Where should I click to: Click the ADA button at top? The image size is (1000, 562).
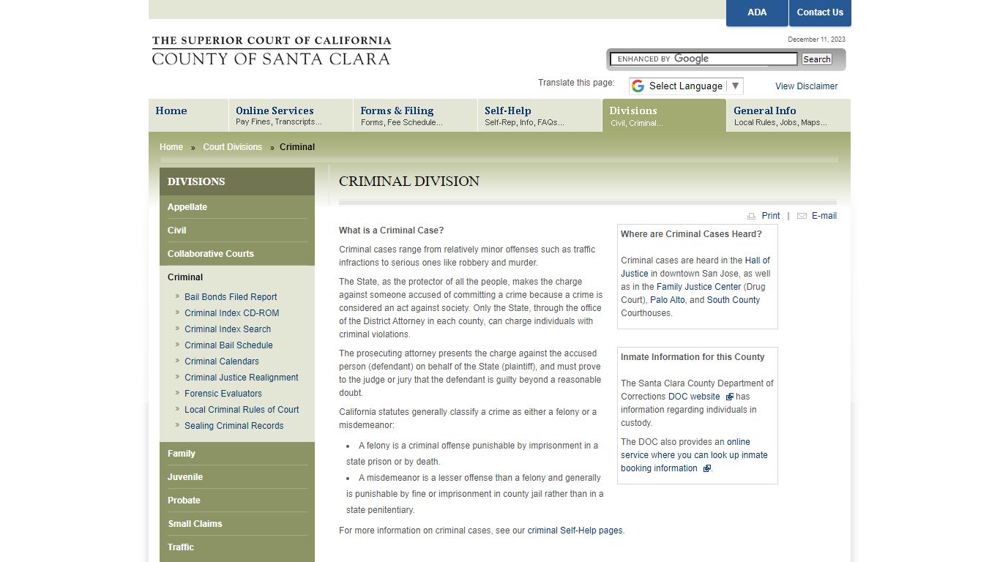click(757, 12)
